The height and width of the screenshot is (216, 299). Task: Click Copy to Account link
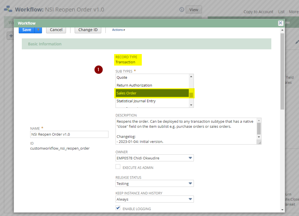[258, 12]
